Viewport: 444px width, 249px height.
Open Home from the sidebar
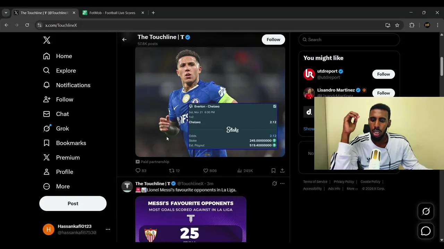coord(58,56)
